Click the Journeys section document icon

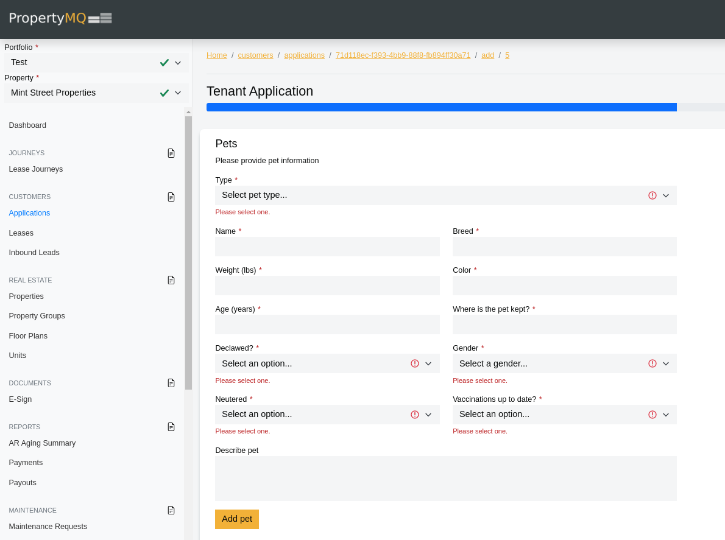coord(171,153)
